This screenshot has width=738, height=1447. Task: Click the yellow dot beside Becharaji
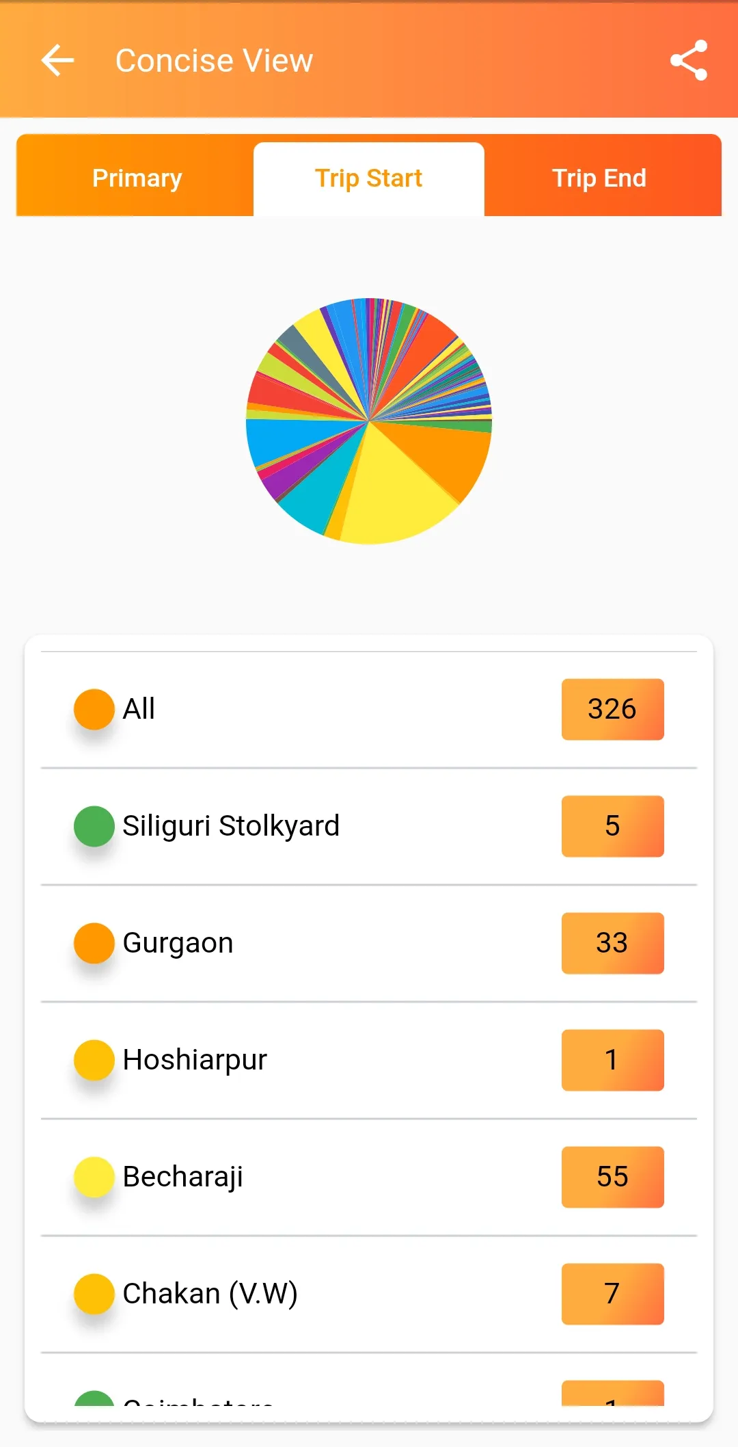pyautogui.click(x=94, y=1177)
